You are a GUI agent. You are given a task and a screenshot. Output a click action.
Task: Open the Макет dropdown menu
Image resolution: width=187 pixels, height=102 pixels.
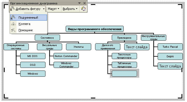click(53, 9)
